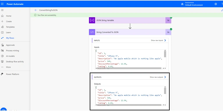The height and width of the screenshot is (112, 223).
Task: Click the Inputs box scroll-up arrow
Action: click(x=165, y=50)
